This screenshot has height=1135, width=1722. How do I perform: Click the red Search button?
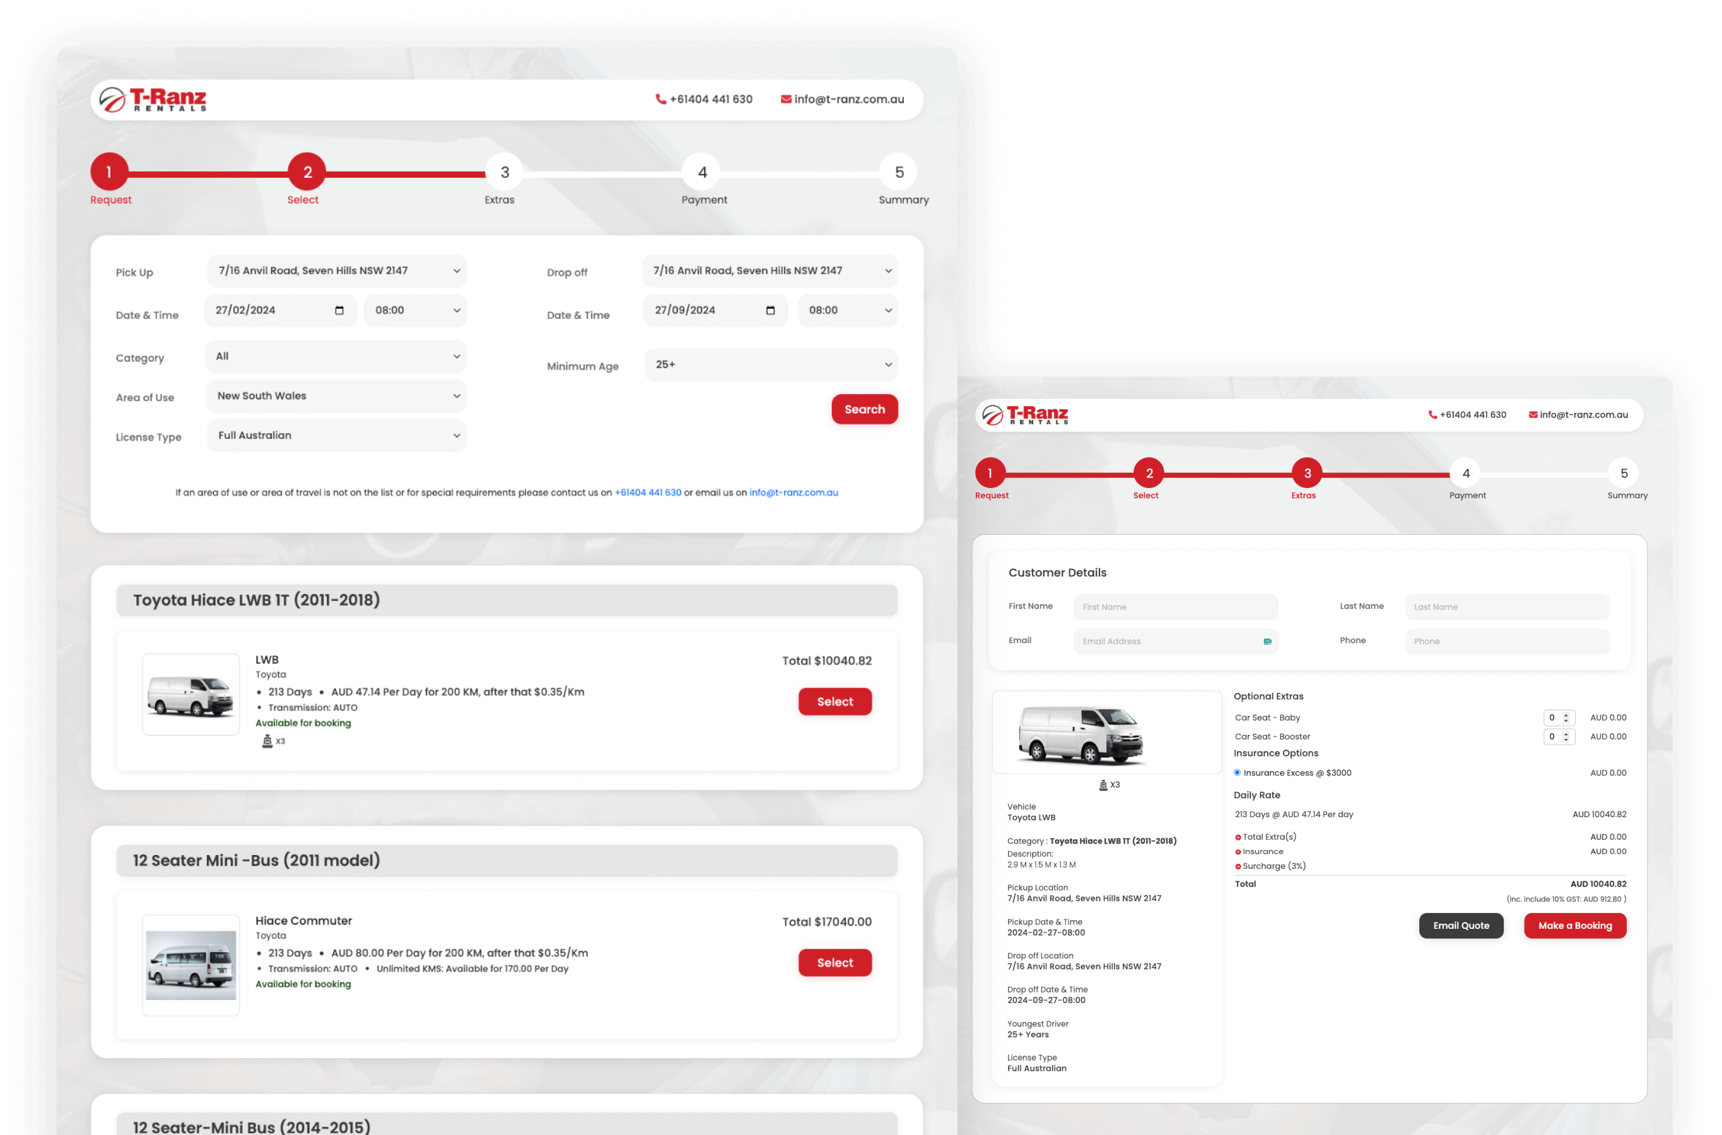(x=865, y=410)
